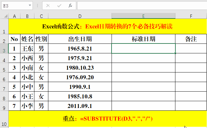Screen dimensions: 207x128
Task: Click the standard date cell in 小北's row
Action: [143, 77]
